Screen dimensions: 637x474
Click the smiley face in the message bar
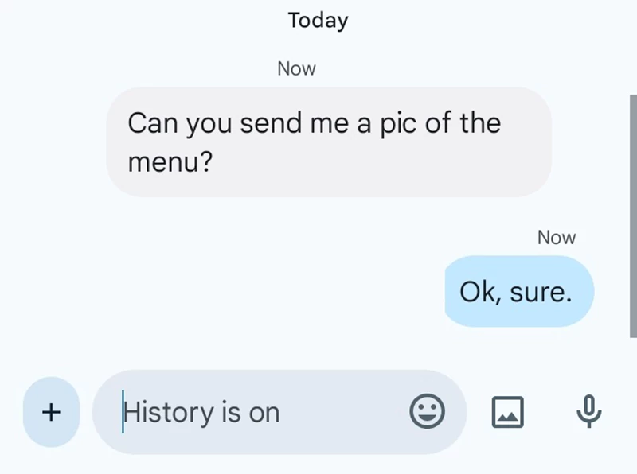click(428, 412)
